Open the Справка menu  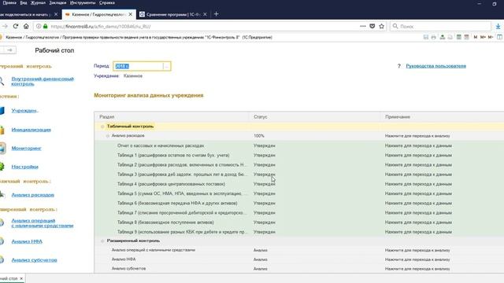[107, 2]
